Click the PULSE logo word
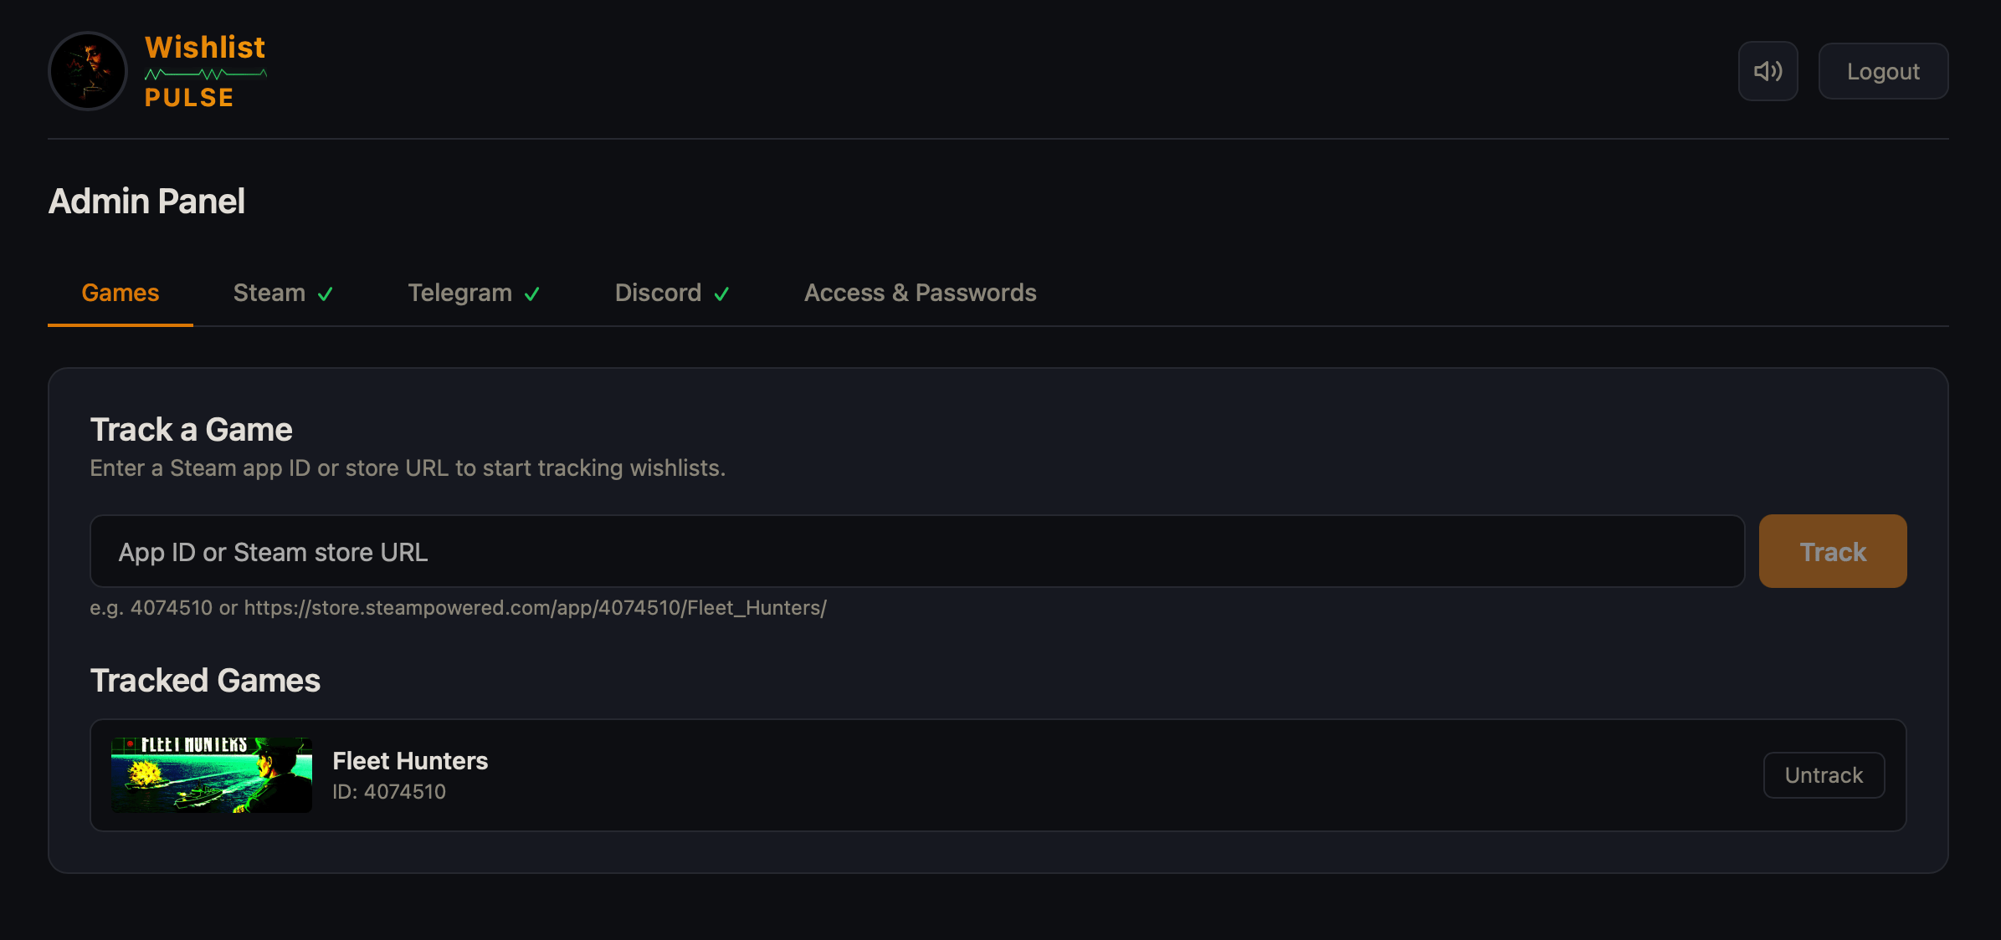 pyautogui.click(x=189, y=98)
